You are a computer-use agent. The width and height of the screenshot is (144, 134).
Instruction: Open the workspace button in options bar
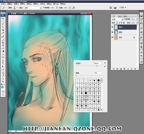pyautogui.click(x=123, y=7)
